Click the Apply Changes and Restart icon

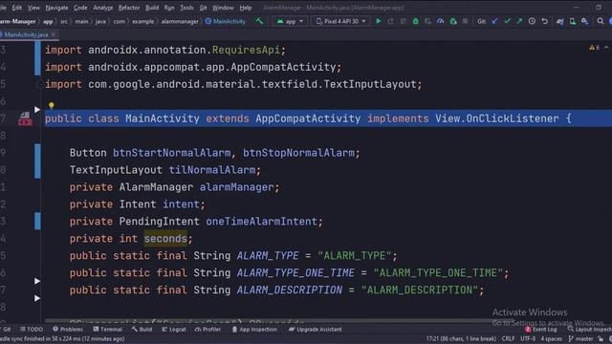pos(391,21)
